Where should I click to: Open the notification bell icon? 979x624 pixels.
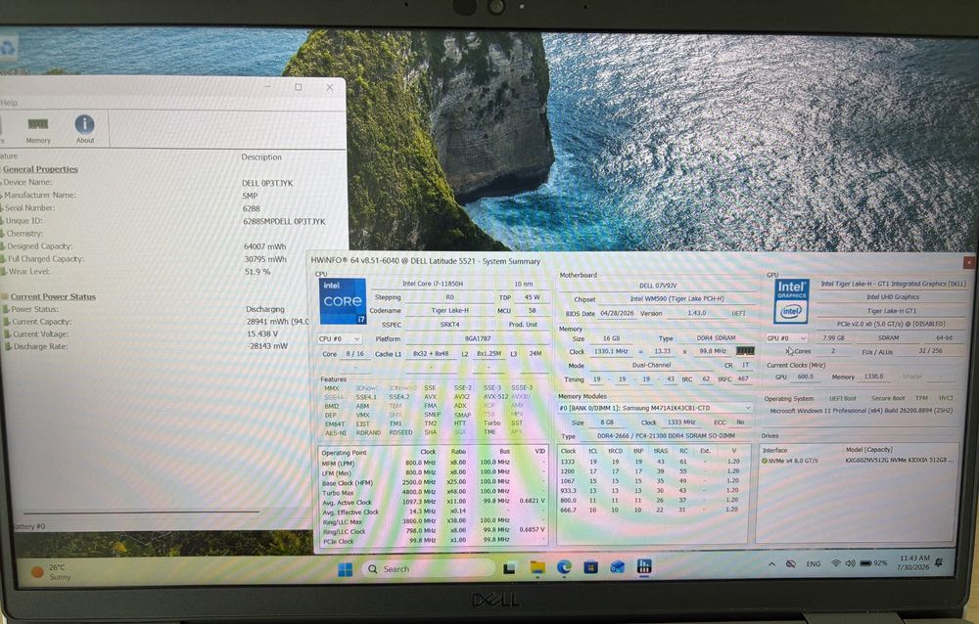click(x=939, y=562)
